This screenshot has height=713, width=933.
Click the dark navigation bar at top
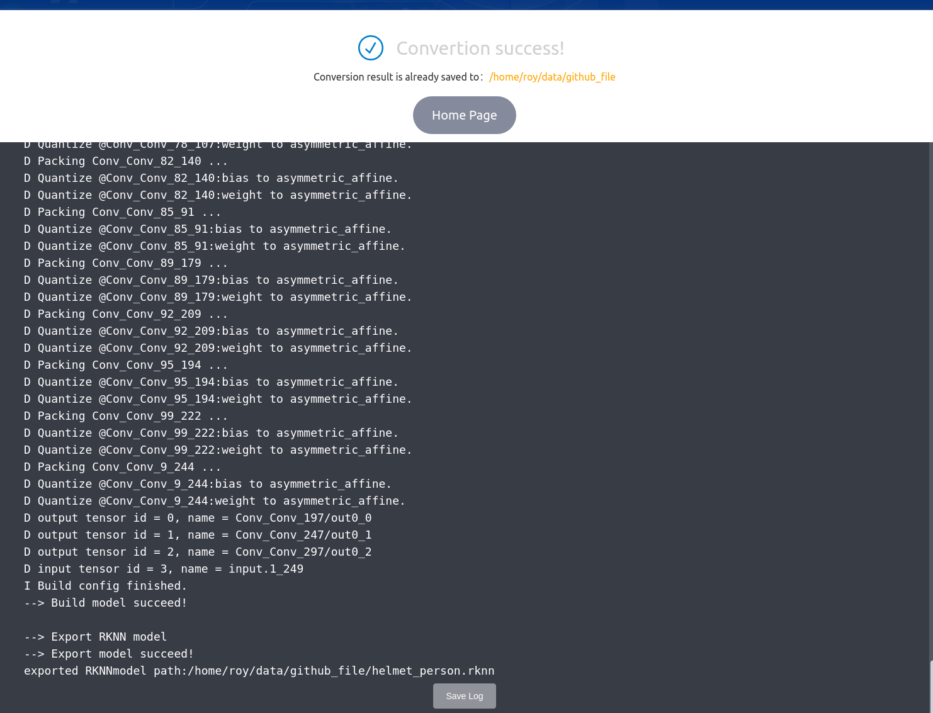click(466, 4)
